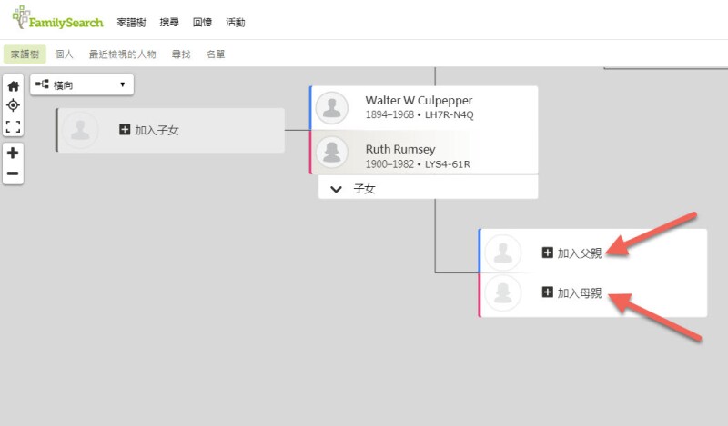Open Ruth Rumsey's profile

[400, 149]
